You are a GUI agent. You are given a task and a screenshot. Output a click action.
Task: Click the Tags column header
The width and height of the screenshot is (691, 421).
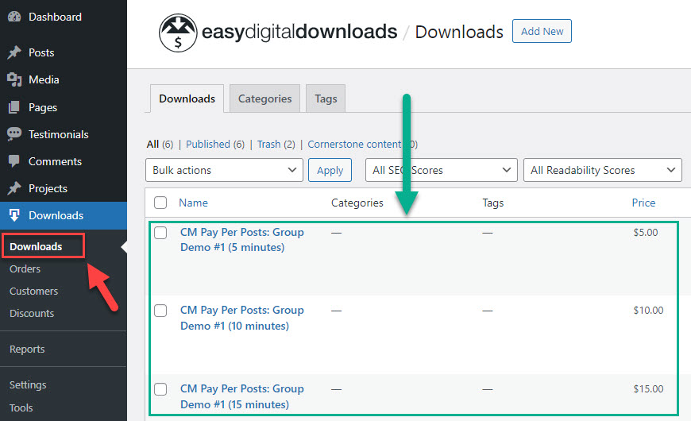coord(492,203)
